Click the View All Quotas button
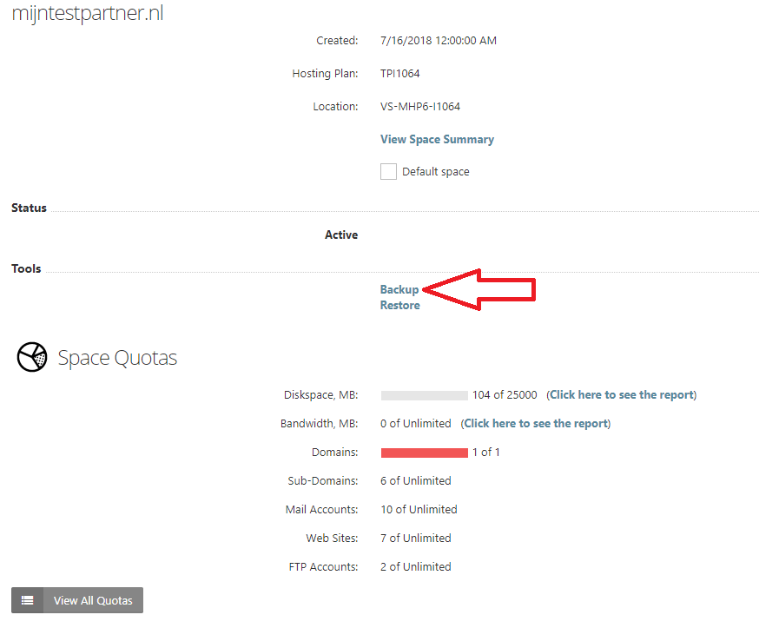759x628 pixels. click(77, 600)
